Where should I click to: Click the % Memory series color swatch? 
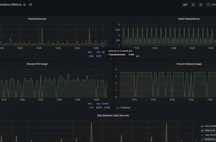coord(118,108)
